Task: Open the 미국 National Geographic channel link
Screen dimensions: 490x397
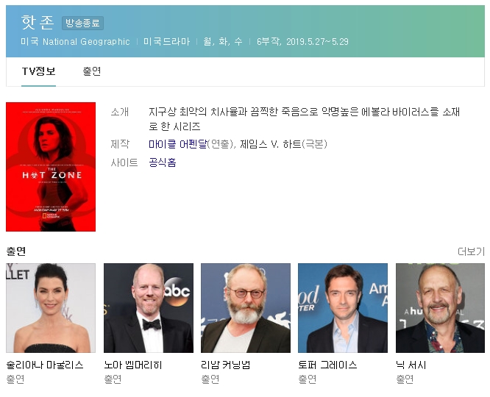Action: (75, 42)
